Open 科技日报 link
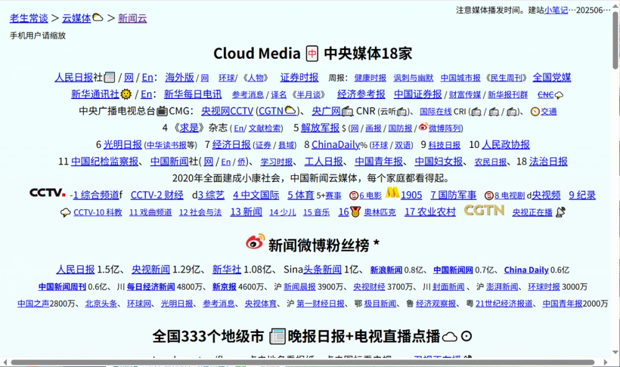This screenshot has height=367, width=620. [x=445, y=145]
